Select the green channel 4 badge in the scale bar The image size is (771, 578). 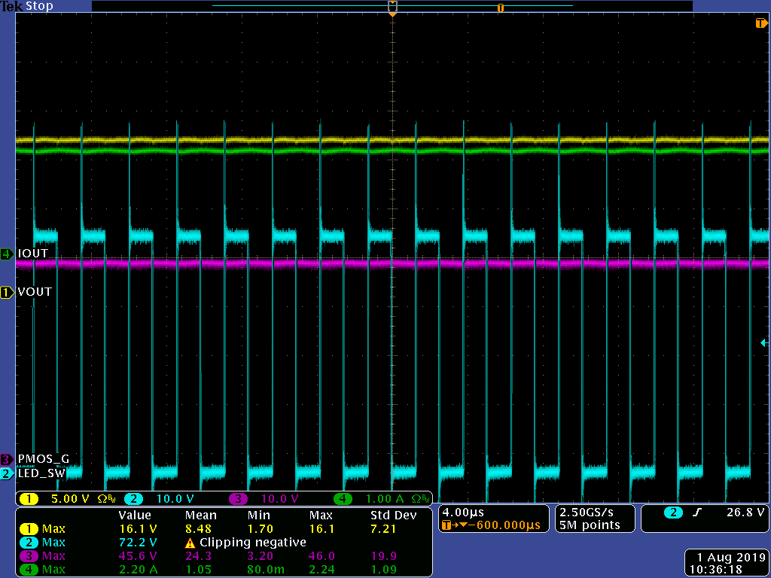(x=343, y=499)
